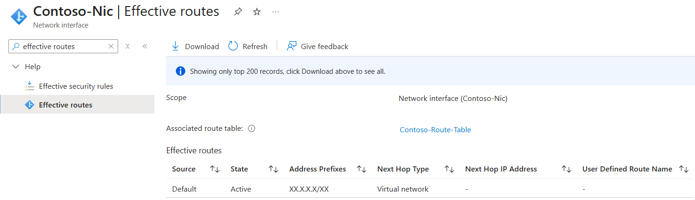
Task: Collapse the left navigation menu with double chevron
Action: 145,46
